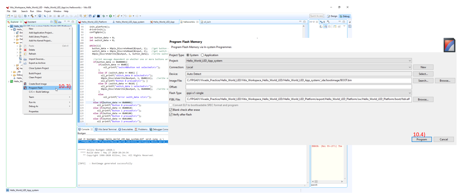Click the Program button

point(422,139)
